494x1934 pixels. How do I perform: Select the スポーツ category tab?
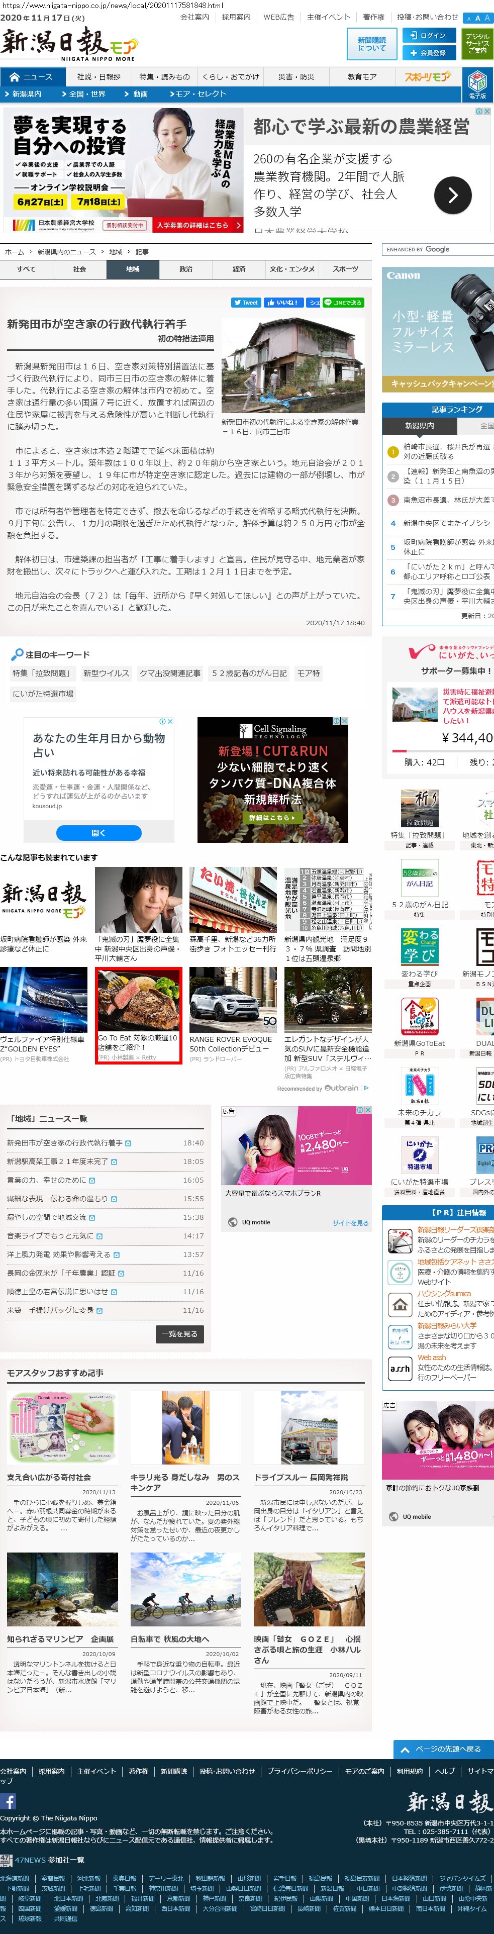coord(345,269)
